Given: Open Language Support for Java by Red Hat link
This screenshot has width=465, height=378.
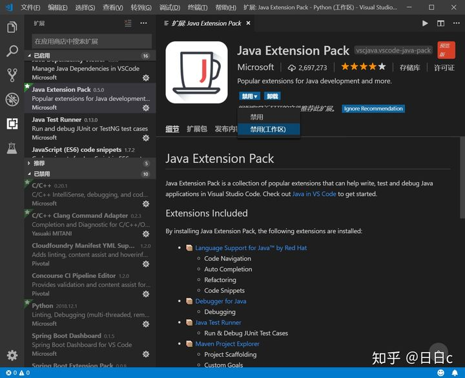Looking at the screenshot, I should (x=251, y=247).
